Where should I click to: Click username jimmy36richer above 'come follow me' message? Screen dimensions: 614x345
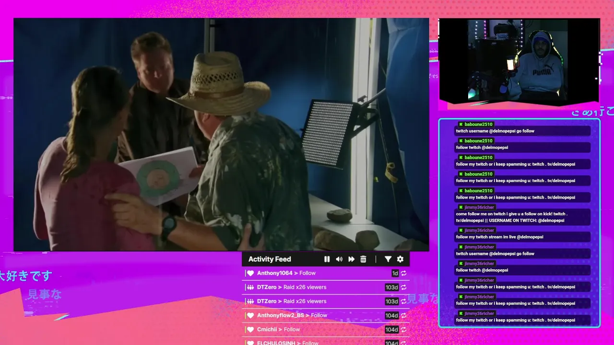point(480,207)
